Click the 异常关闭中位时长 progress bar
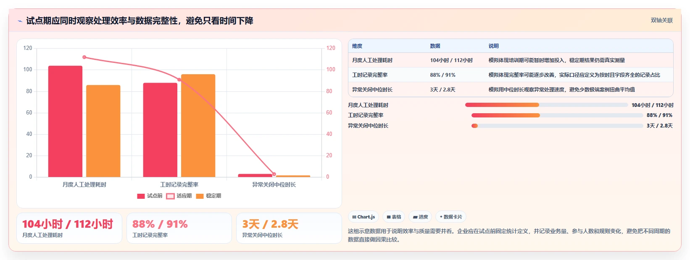The width and height of the screenshot is (690, 260). coord(557,126)
